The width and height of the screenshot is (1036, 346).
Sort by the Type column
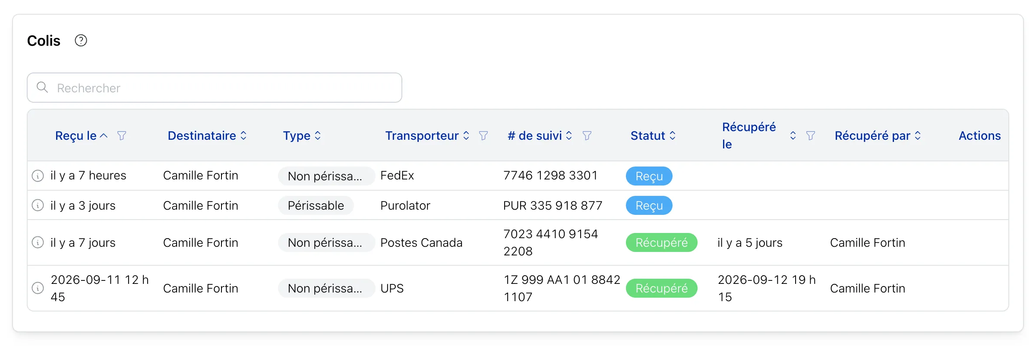[x=302, y=136]
